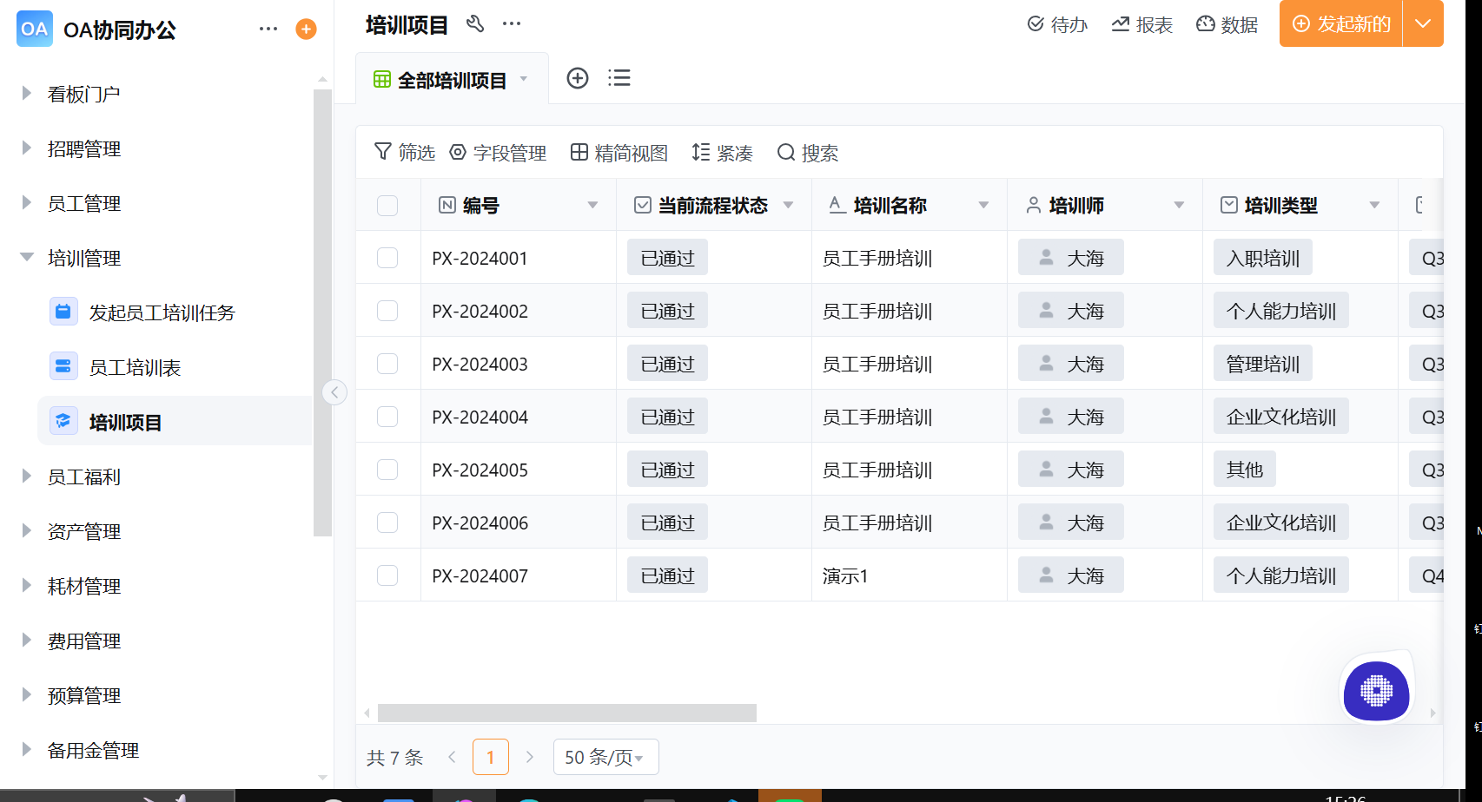Open the 报表 reports view

(x=1141, y=24)
